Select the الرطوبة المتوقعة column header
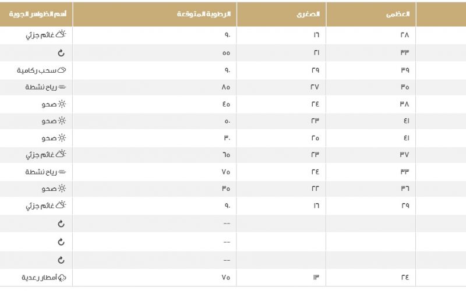466x291 pixels. point(154,14)
